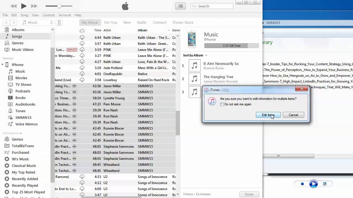Switch to the New tab
This screenshot has width=353, height=198.
(127, 23)
